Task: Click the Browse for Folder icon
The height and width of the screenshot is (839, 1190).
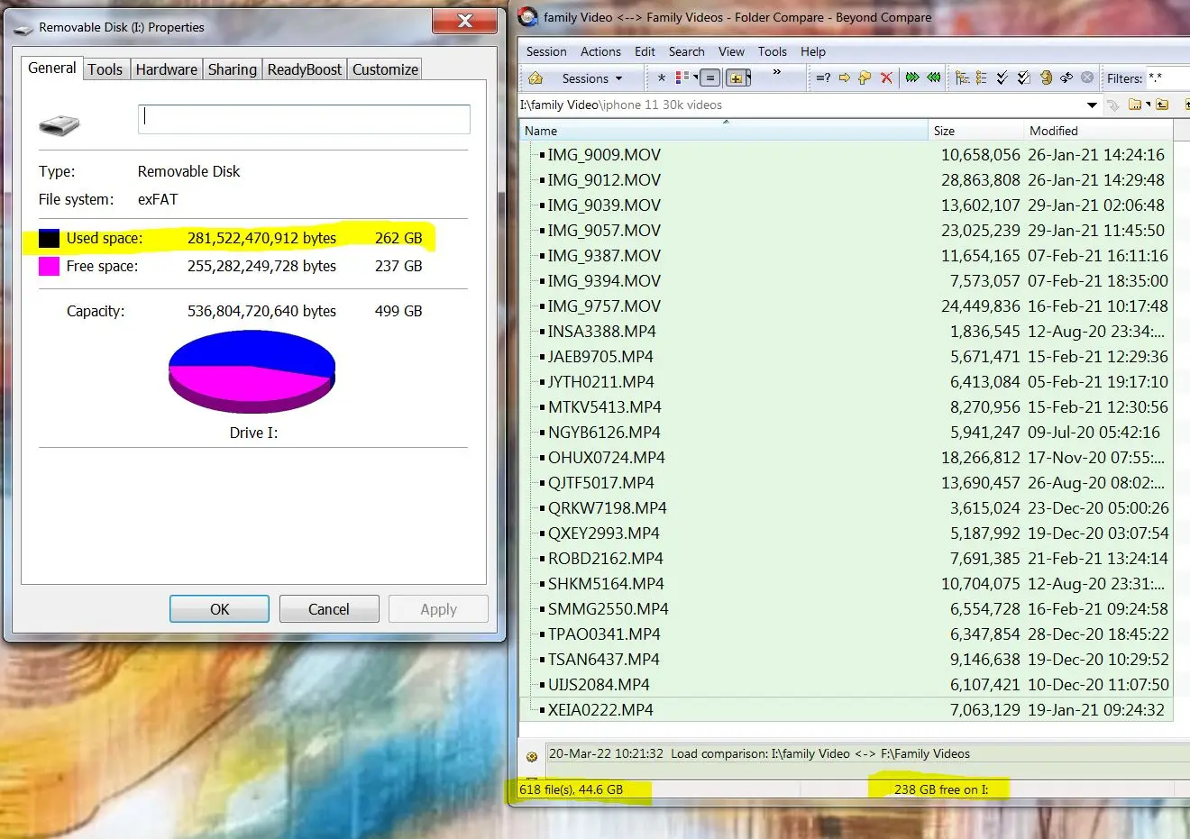Action: coord(1134,105)
